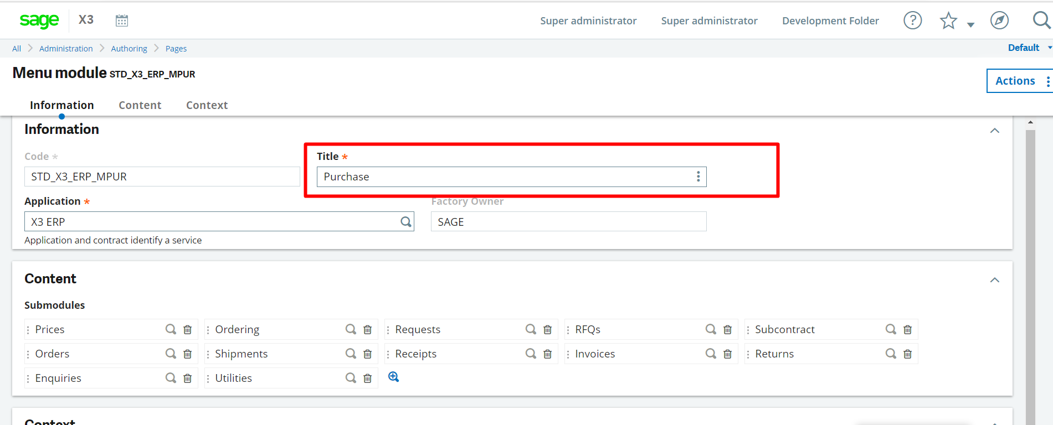Add a new submodule with plus icon
The width and height of the screenshot is (1053, 425).
[394, 377]
